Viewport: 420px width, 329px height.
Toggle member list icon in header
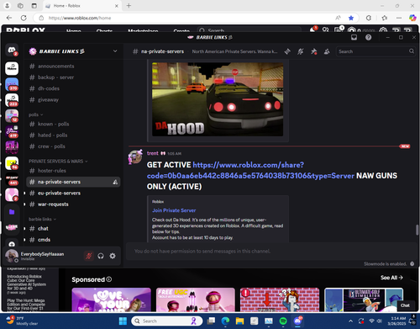(x=327, y=51)
